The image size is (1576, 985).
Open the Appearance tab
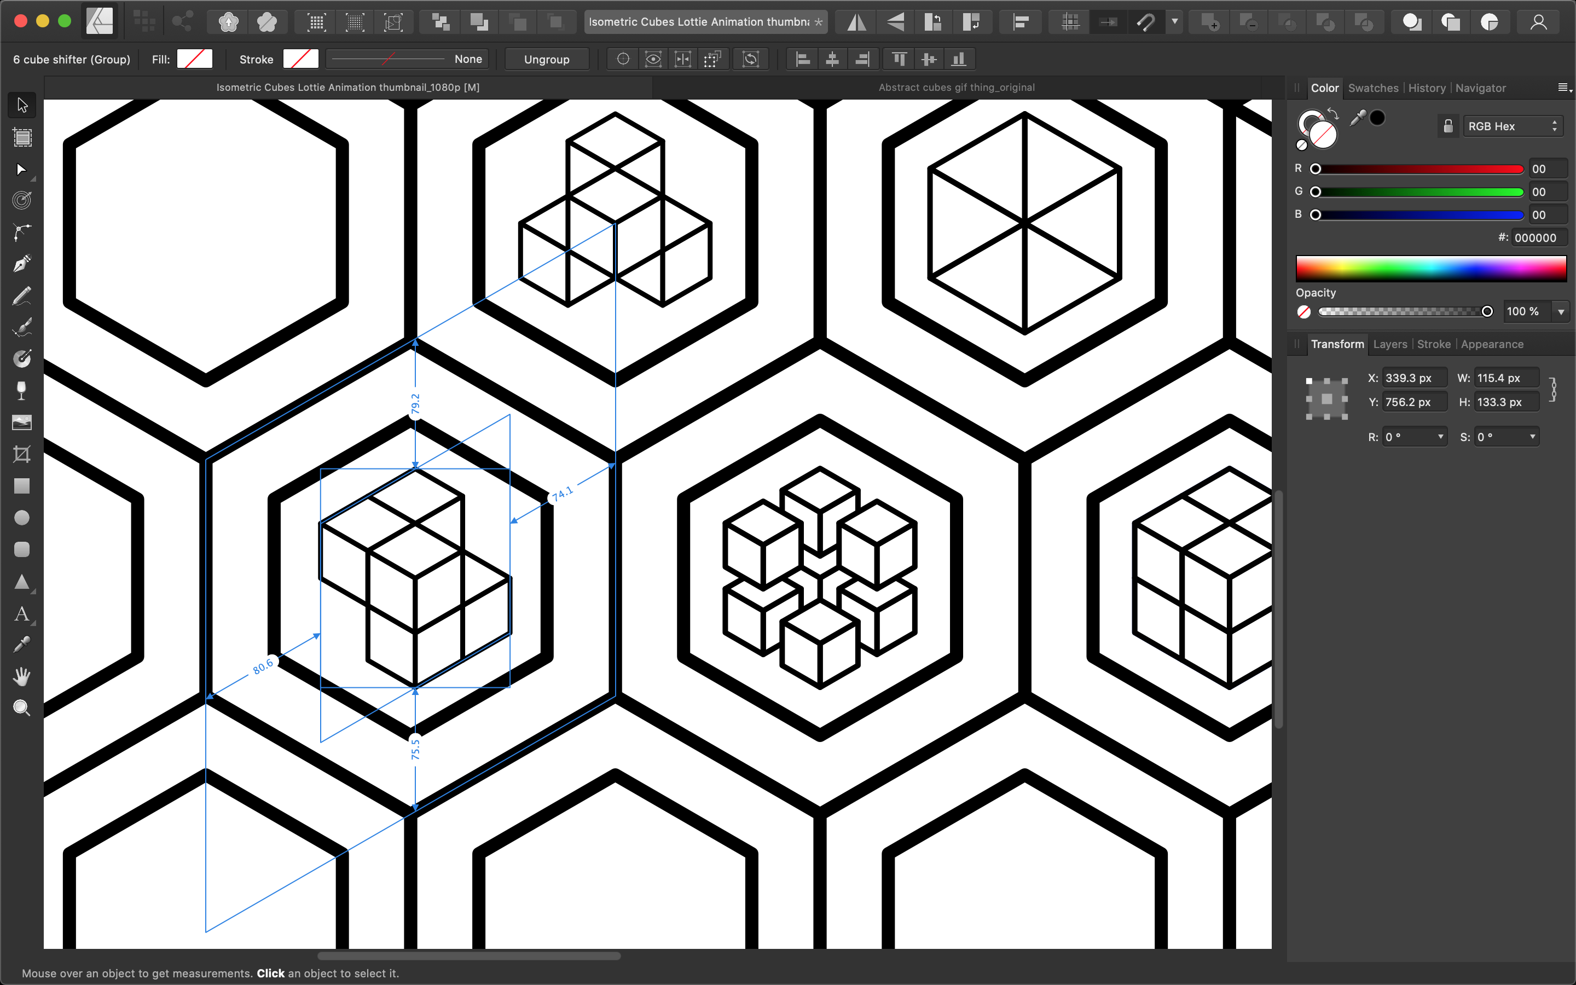pos(1492,344)
